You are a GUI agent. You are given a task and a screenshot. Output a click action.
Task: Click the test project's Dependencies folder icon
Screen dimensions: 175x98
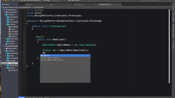pyautogui.click(x=7, y=48)
